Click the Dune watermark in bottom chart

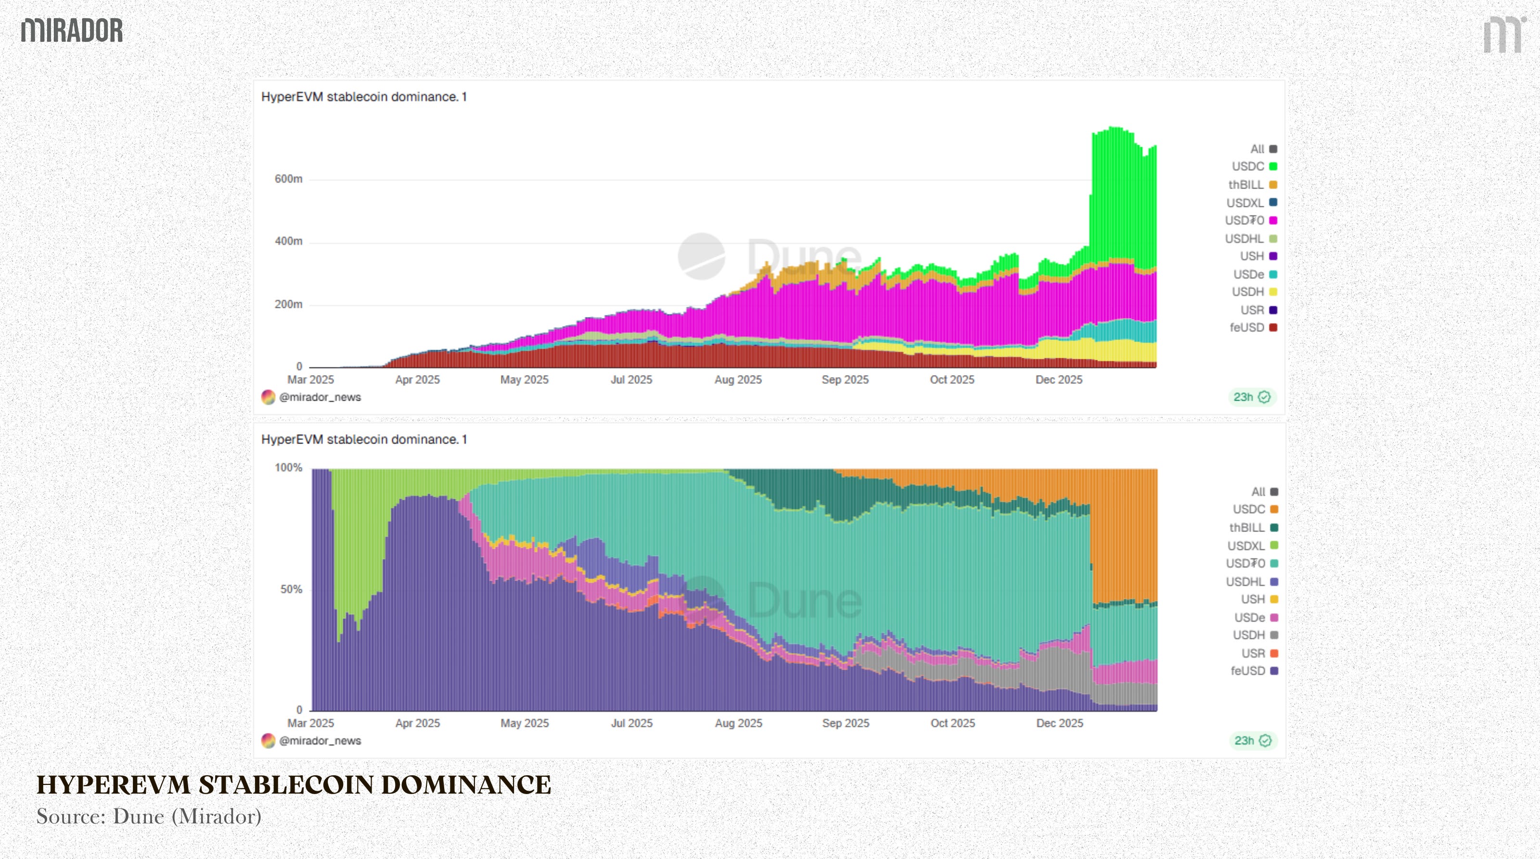(x=771, y=600)
